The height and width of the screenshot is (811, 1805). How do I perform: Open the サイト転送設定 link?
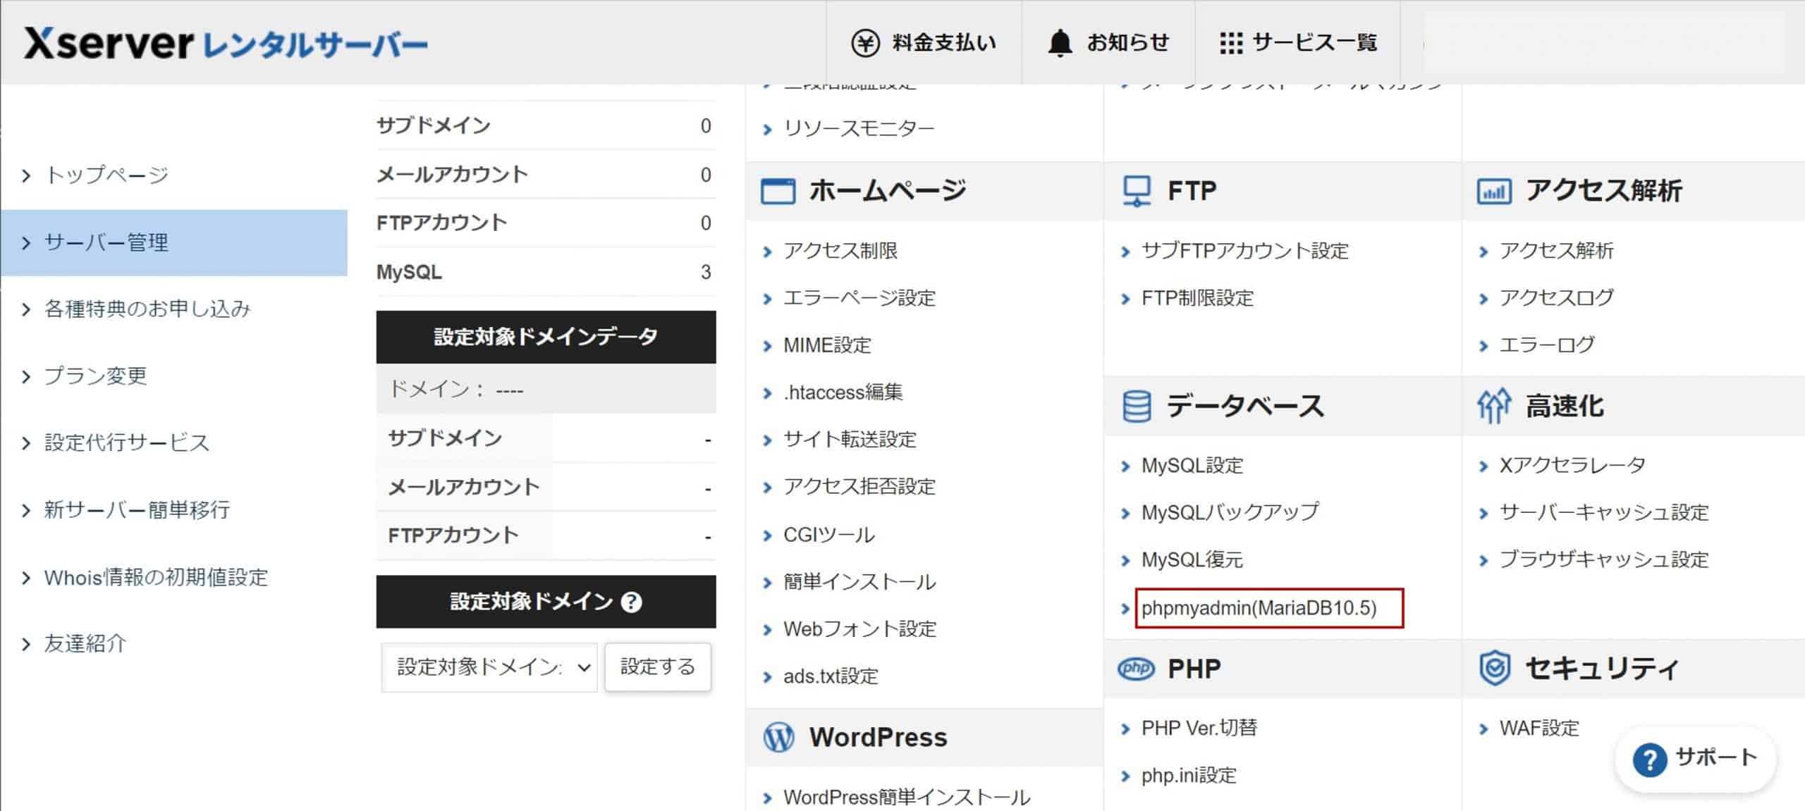tap(850, 440)
